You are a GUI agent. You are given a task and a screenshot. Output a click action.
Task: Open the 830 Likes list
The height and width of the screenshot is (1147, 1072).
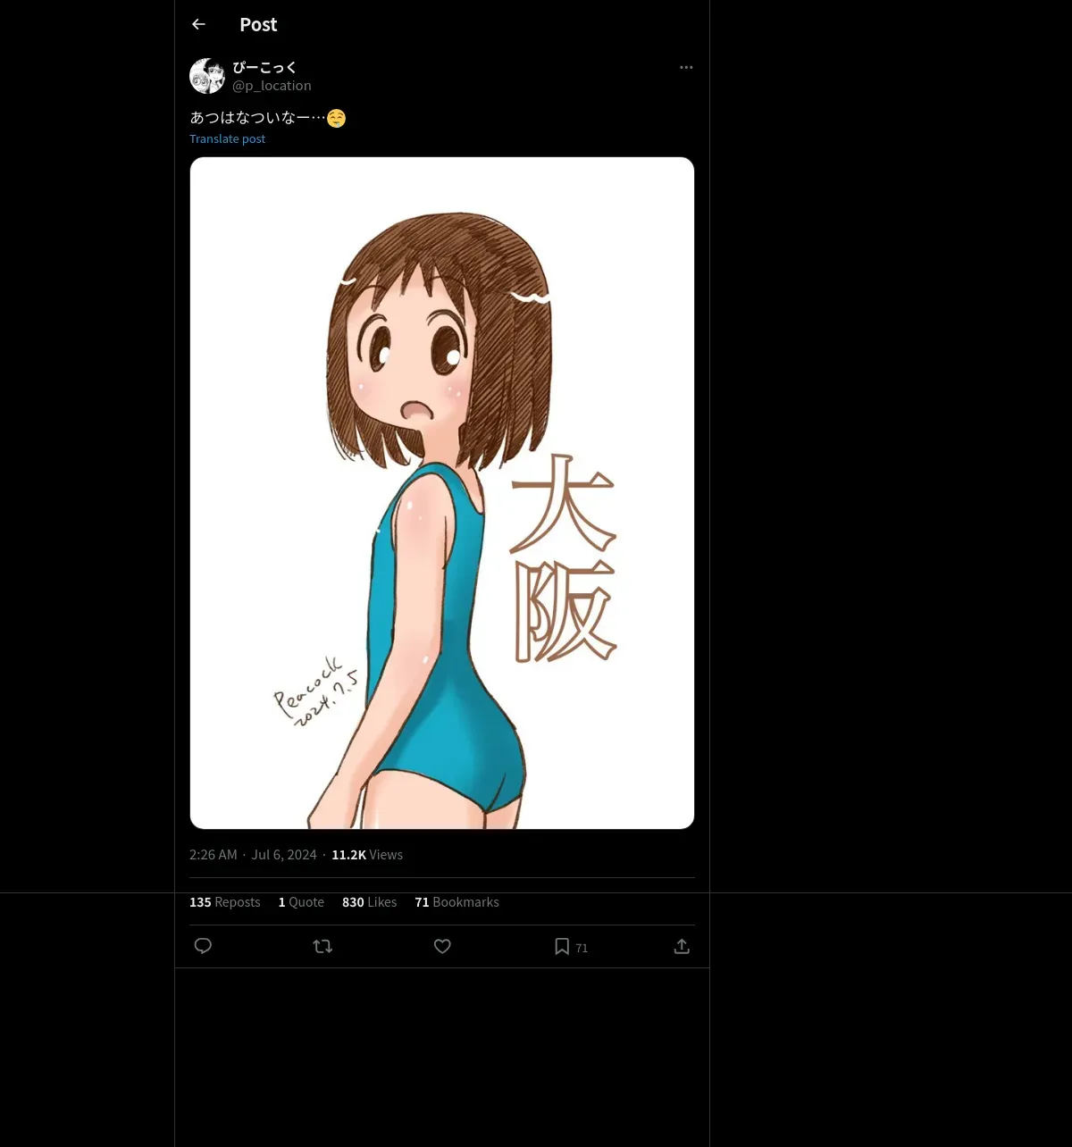coord(369,902)
